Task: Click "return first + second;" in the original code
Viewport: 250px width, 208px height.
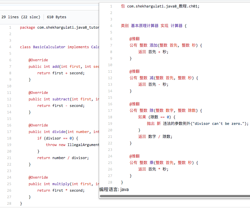Action: pyautogui.click(x=61, y=73)
